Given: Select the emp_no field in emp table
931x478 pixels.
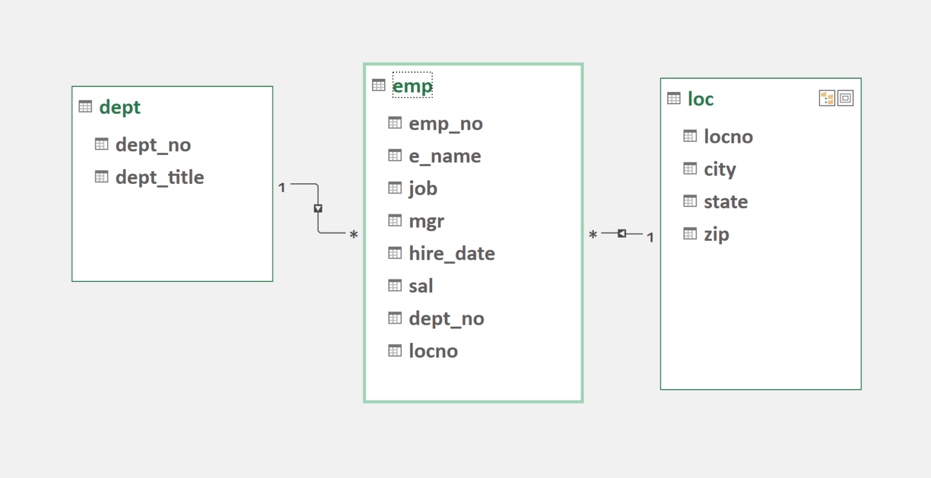Looking at the screenshot, I should 445,123.
